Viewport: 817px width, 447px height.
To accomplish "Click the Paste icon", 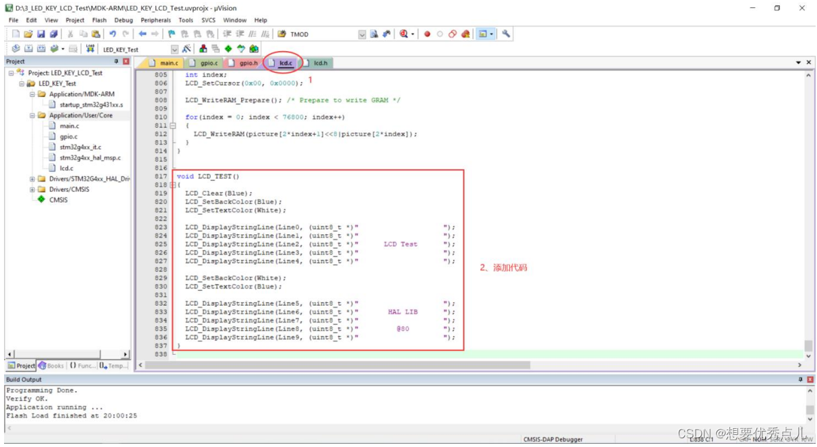I will [96, 34].
